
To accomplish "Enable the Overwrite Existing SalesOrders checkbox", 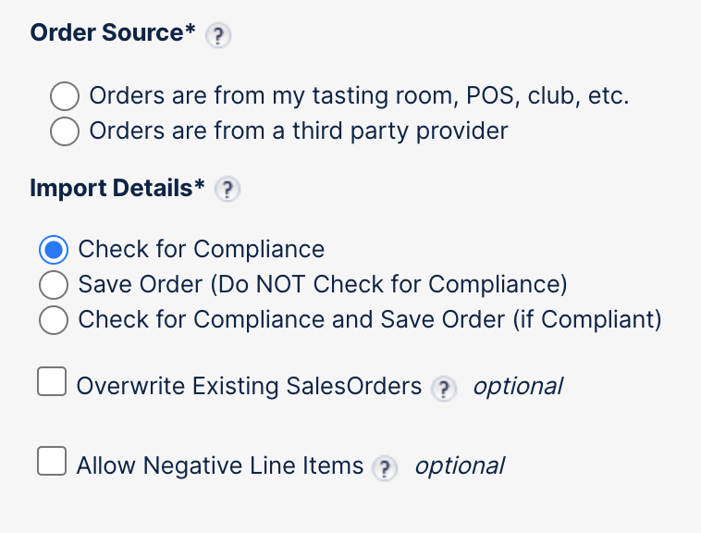I will click(x=52, y=381).
